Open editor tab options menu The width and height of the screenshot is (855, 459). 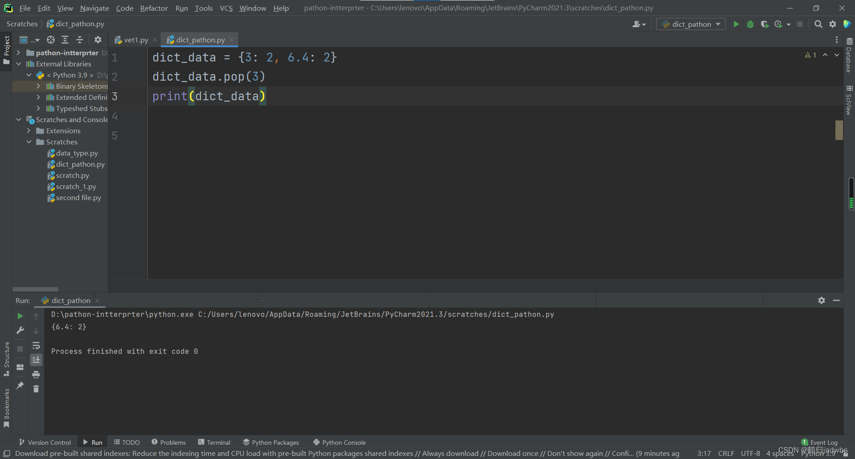click(837, 40)
